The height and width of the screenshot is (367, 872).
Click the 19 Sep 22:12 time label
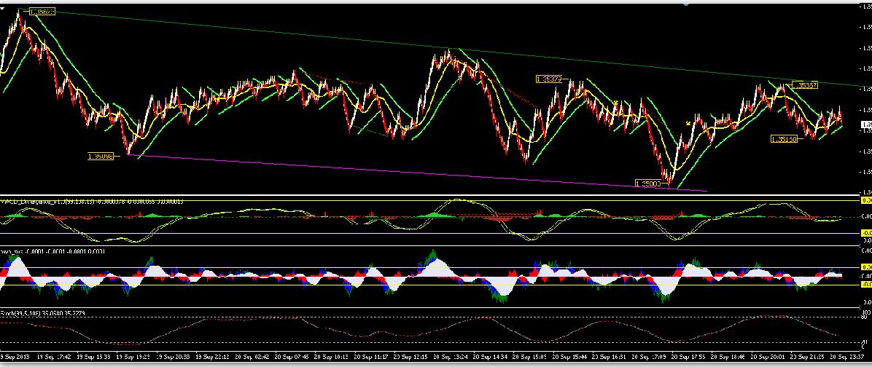[x=214, y=355]
